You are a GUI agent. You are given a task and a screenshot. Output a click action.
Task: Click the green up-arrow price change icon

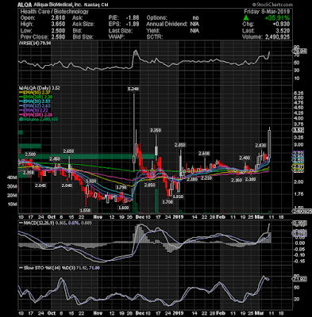coord(246,17)
